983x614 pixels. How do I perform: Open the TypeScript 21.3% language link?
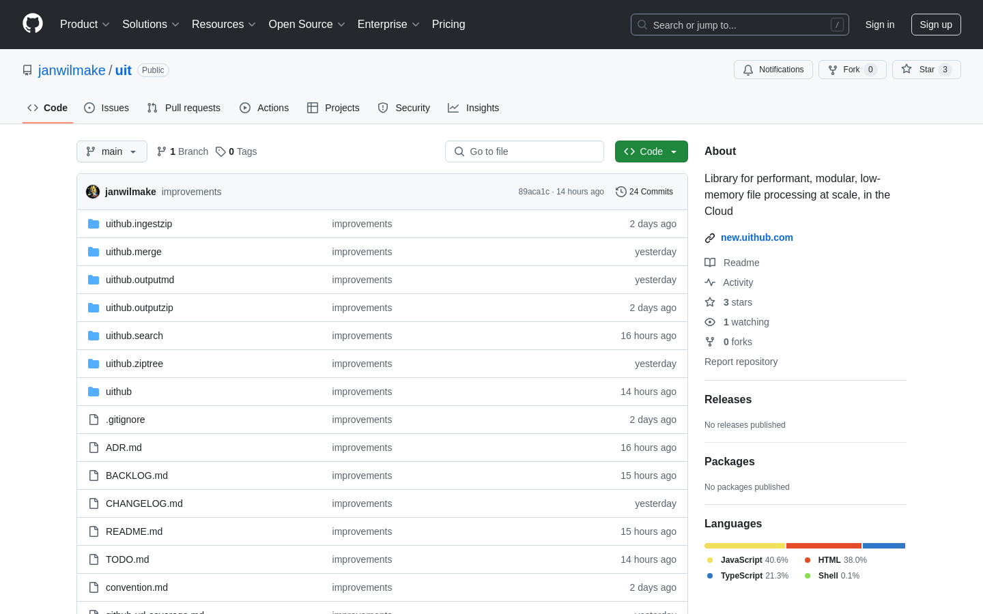coord(747,576)
